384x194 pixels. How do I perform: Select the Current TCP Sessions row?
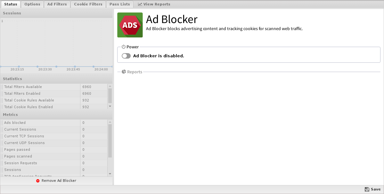(x=54, y=136)
